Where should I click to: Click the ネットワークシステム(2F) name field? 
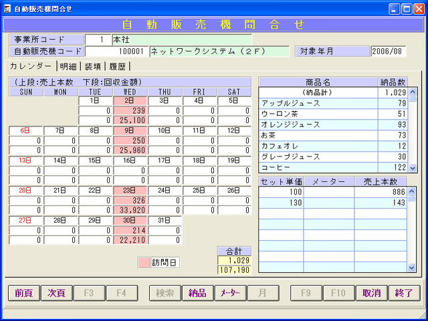(219, 51)
